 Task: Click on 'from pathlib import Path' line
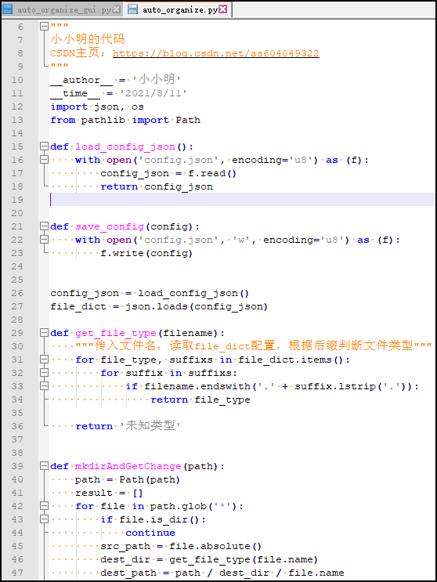click(x=125, y=121)
